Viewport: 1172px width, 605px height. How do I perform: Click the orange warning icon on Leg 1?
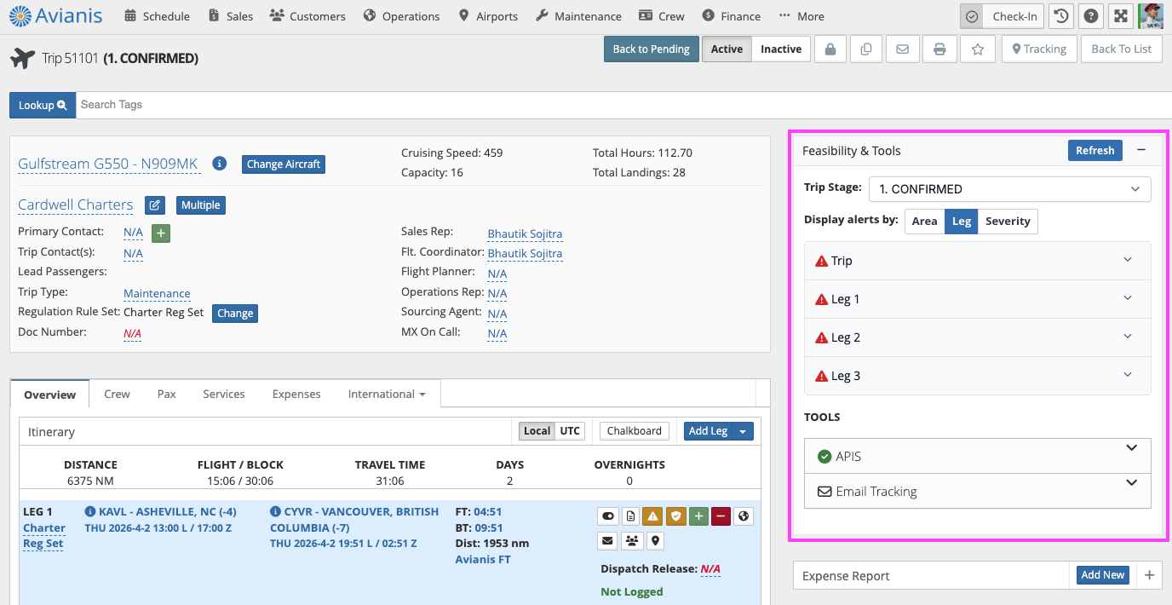[652, 516]
